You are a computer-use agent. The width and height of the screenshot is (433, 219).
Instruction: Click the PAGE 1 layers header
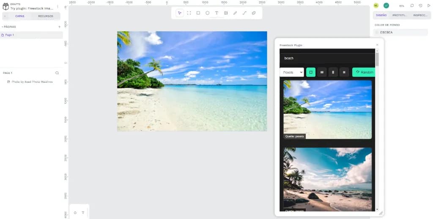(8, 73)
